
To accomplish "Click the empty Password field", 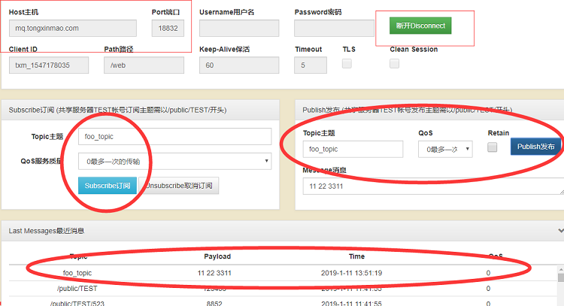I will click(x=334, y=28).
